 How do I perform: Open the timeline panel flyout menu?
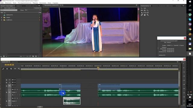[x=177, y=62]
